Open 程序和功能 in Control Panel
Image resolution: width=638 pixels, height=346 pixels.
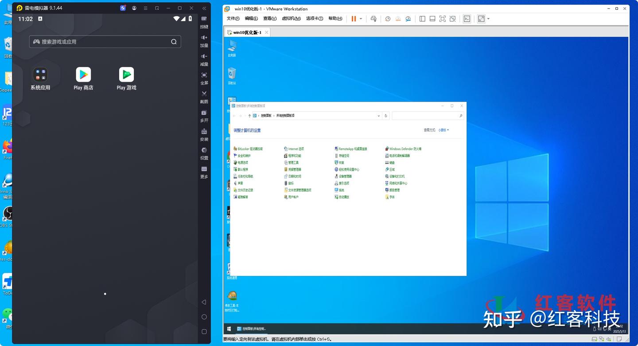coord(292,156)
